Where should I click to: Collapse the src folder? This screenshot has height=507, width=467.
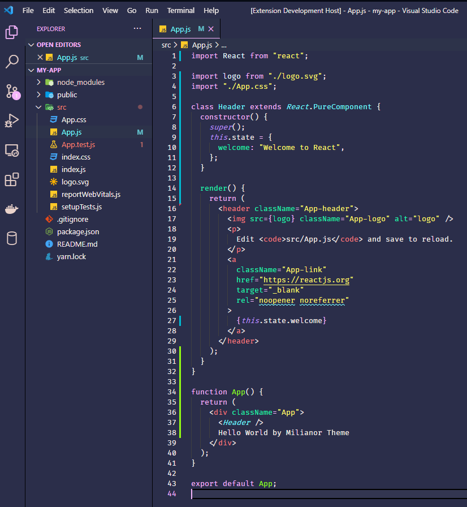click(x=38, y=107)
